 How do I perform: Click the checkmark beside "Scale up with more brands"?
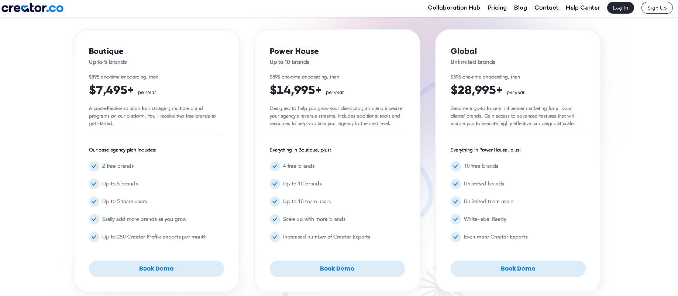click(275, 219)
